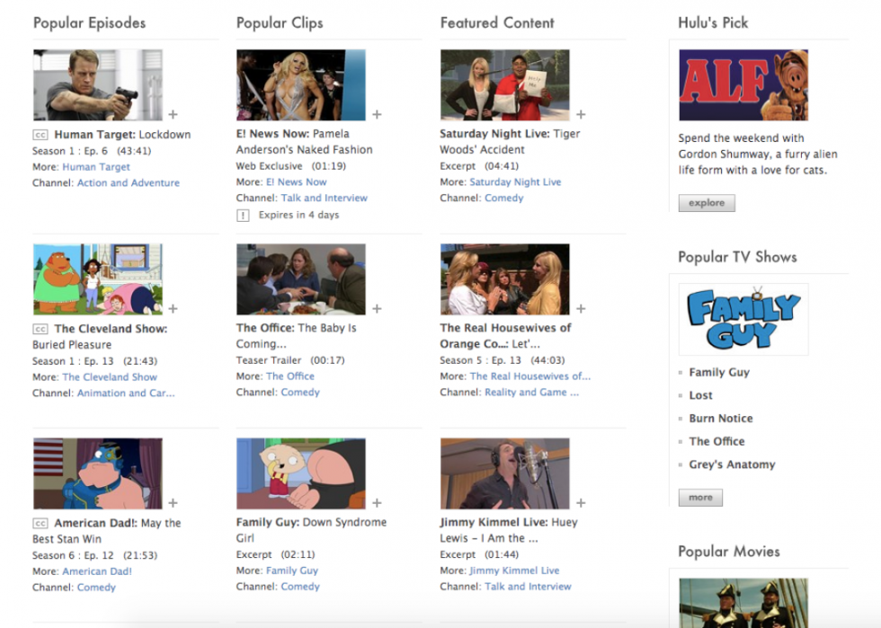Open American Dad!: May the Best Stan Win title
The image size is (881, 628).
point(107,531)
